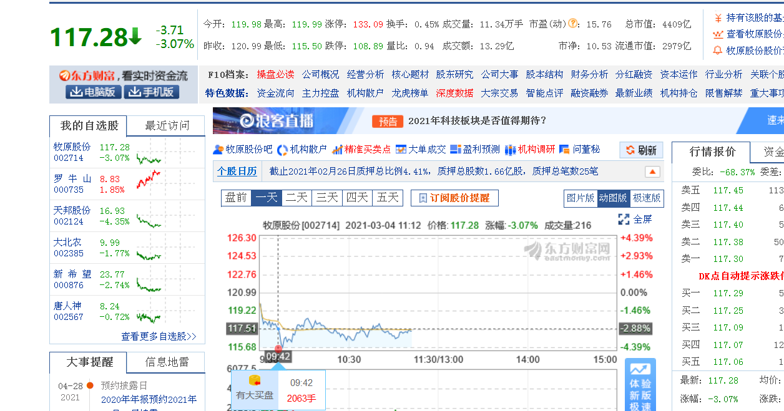Click 查看更多自选股 link

(159, 336)
